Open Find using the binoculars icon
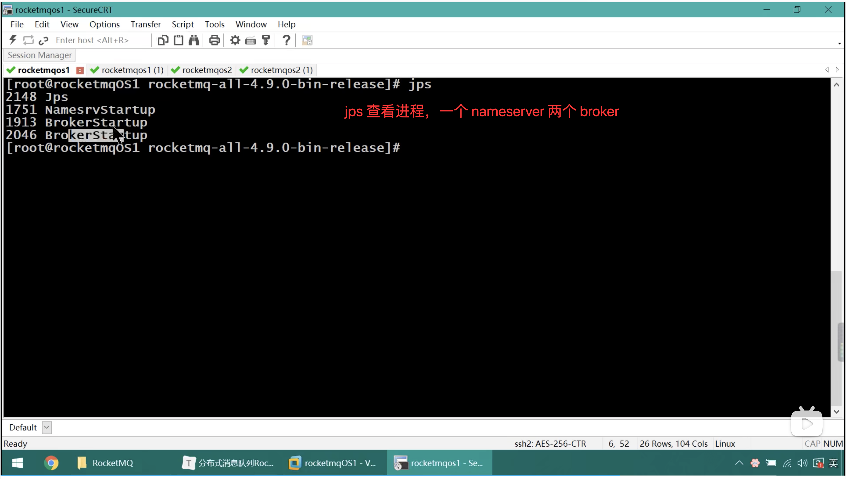Screen dimensions: 846x479 tap(194, 40)
